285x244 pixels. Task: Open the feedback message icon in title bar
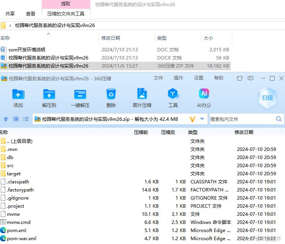click(251, 78)
